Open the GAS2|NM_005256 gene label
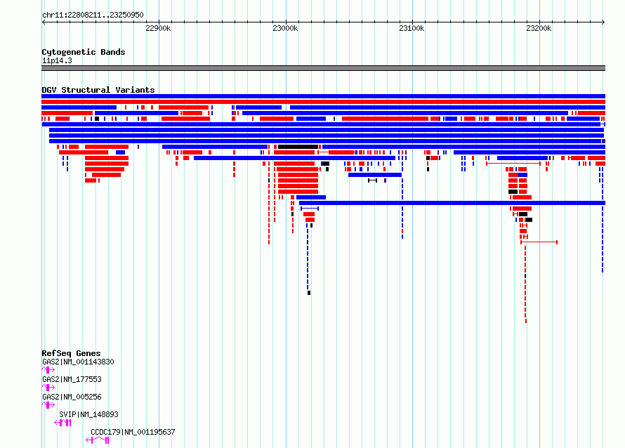625x448 pixels. coord(72,397)
